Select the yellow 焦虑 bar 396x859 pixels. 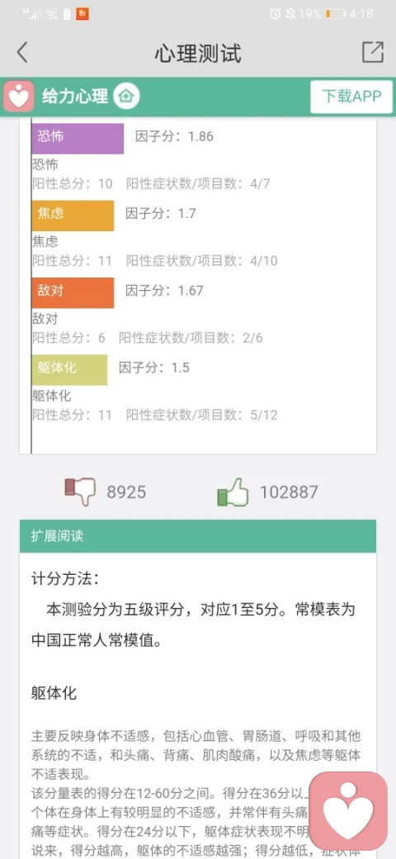73,216
